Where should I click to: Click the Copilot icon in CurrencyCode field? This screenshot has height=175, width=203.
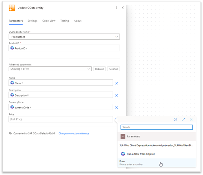click(12, 107)
